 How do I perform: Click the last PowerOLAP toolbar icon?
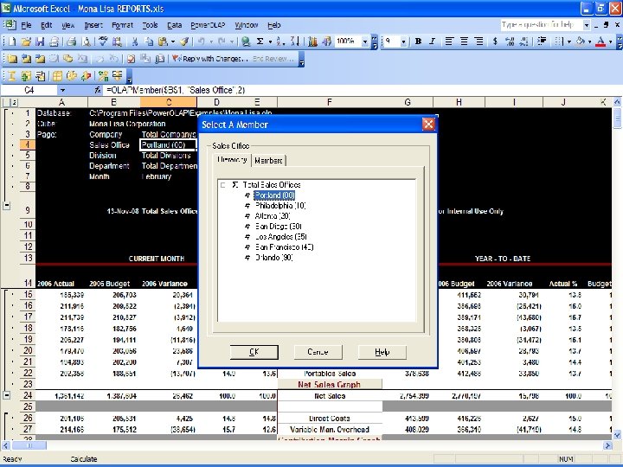[x=117, y=75]
